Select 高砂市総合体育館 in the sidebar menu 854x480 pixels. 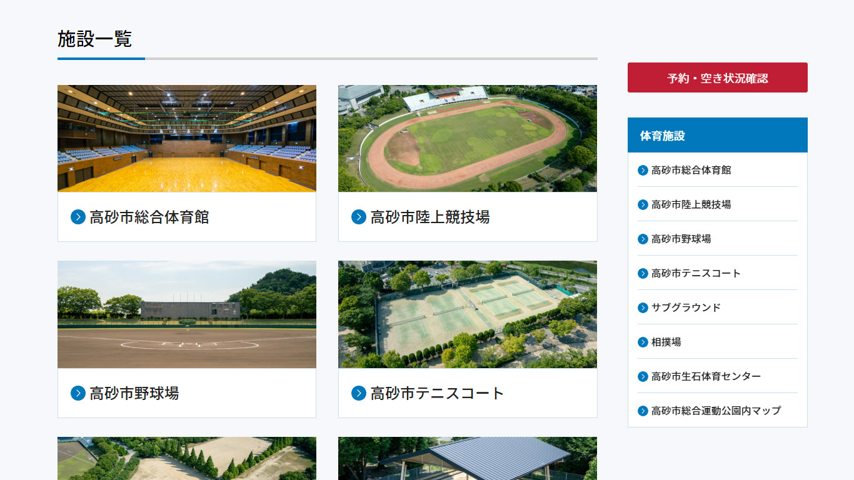click(691, 170)
